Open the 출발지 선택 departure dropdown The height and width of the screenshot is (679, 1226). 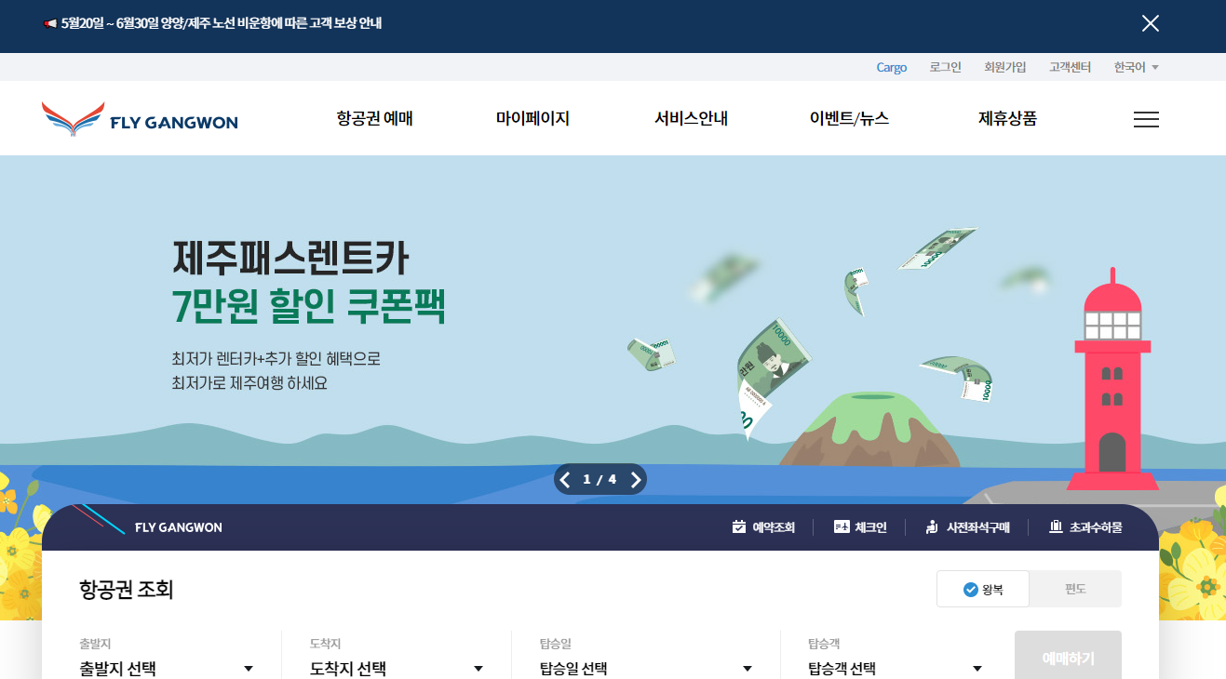click(168, 667)
